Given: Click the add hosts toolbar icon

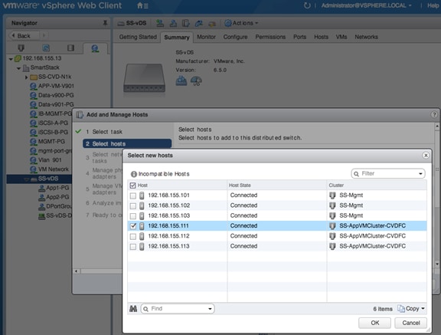Looking at the screenshot, I should pyautogui.click(x=160, y=23).
